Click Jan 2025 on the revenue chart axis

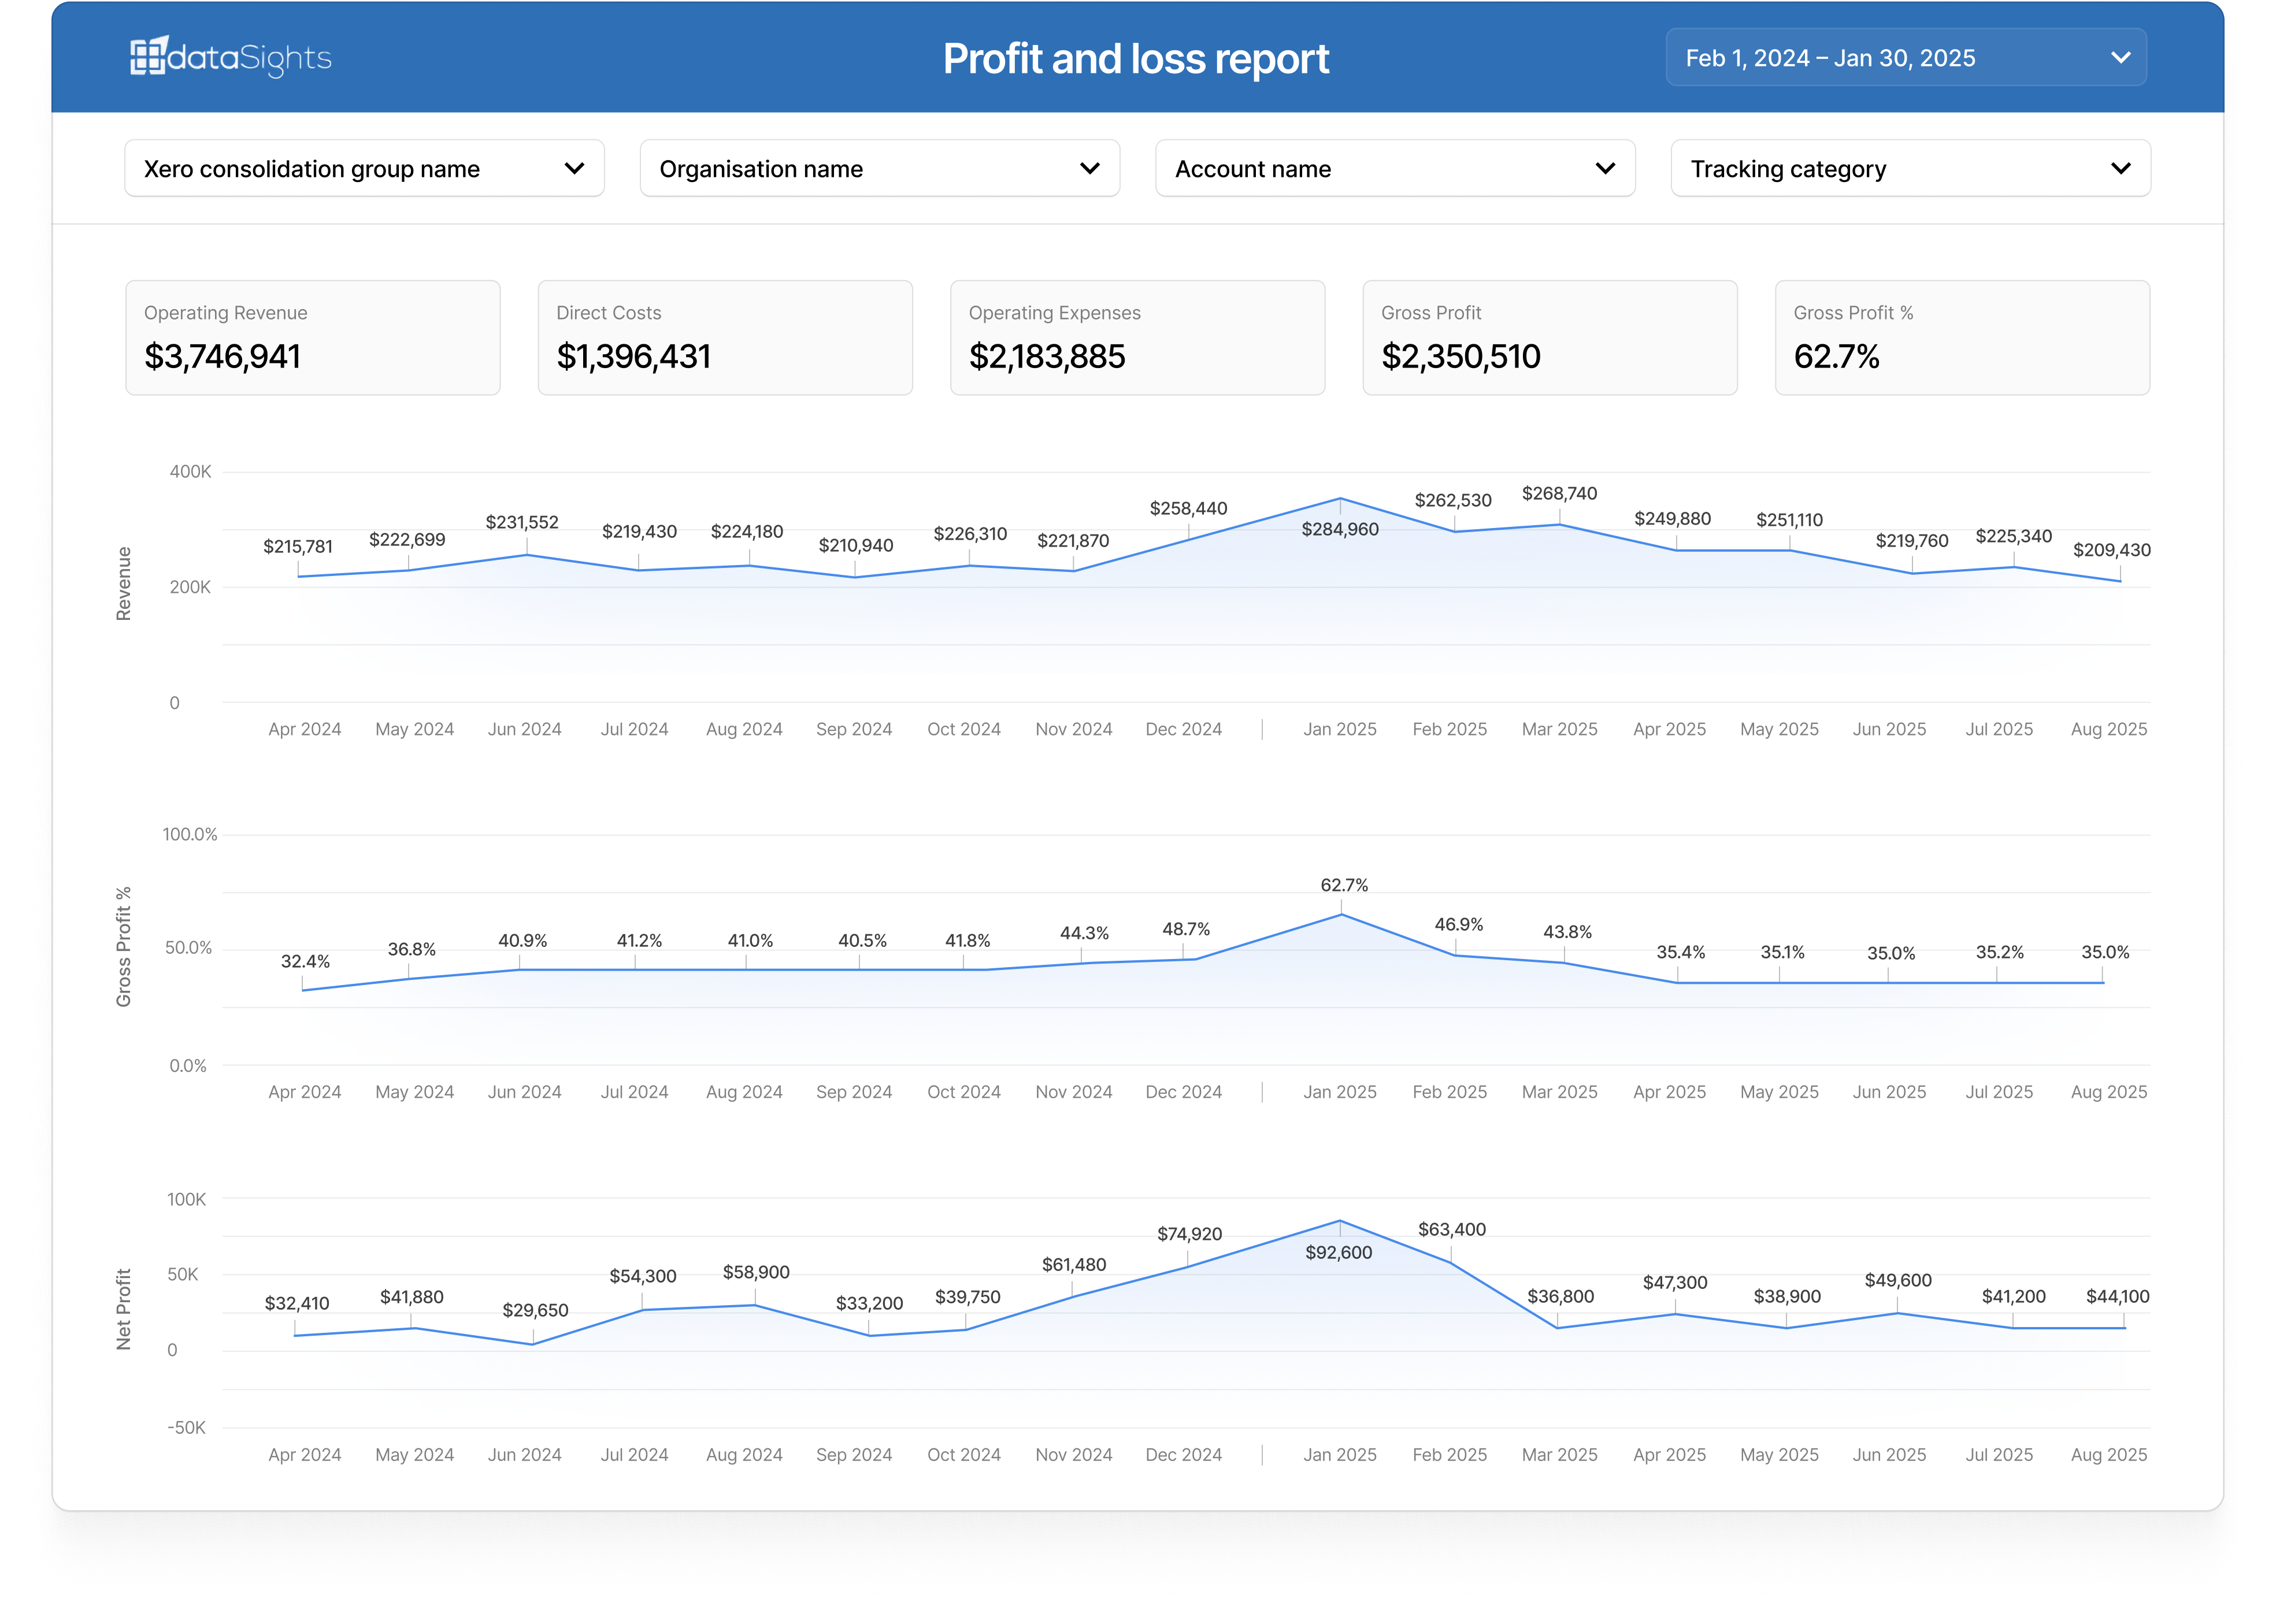pyautogui.click(x=1340, y=729)
